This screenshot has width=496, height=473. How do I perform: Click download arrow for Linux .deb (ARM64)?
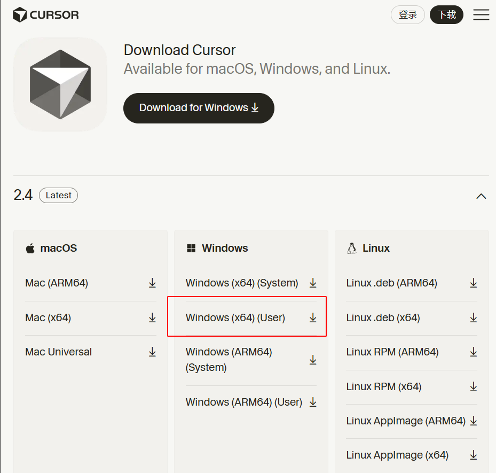click(474, 283)
